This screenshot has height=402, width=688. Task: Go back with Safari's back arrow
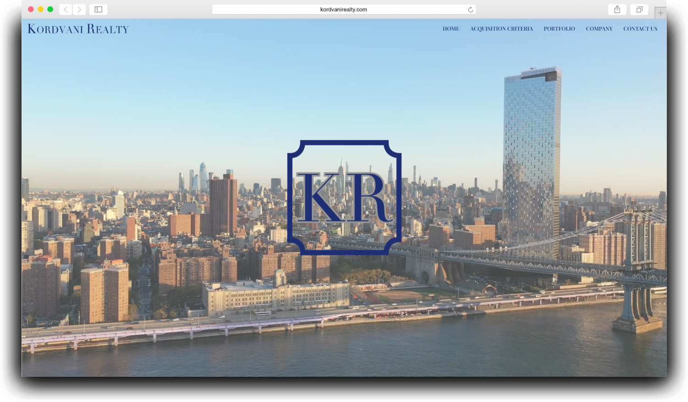[66, 9]
